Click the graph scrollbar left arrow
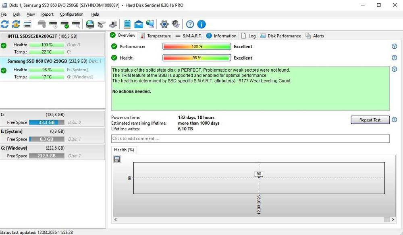Screen dimensions: 403x235 click(x=116, y=220)
